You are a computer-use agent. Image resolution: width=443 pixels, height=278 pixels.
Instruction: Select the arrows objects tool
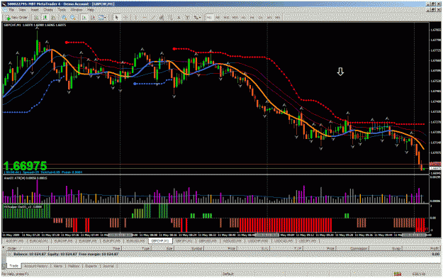(x=196, y=18)
